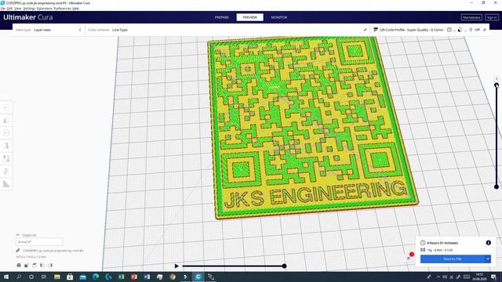This screenshot has width=502, height=282.
Task: Select the Scale tool in left toolbar
Action: [x=6, y=120]
